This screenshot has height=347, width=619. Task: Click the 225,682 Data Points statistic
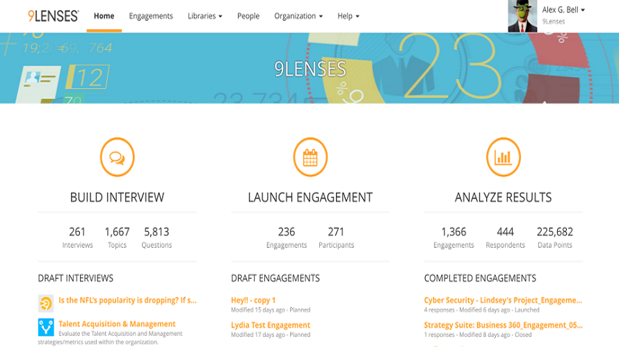pos(554,237)
